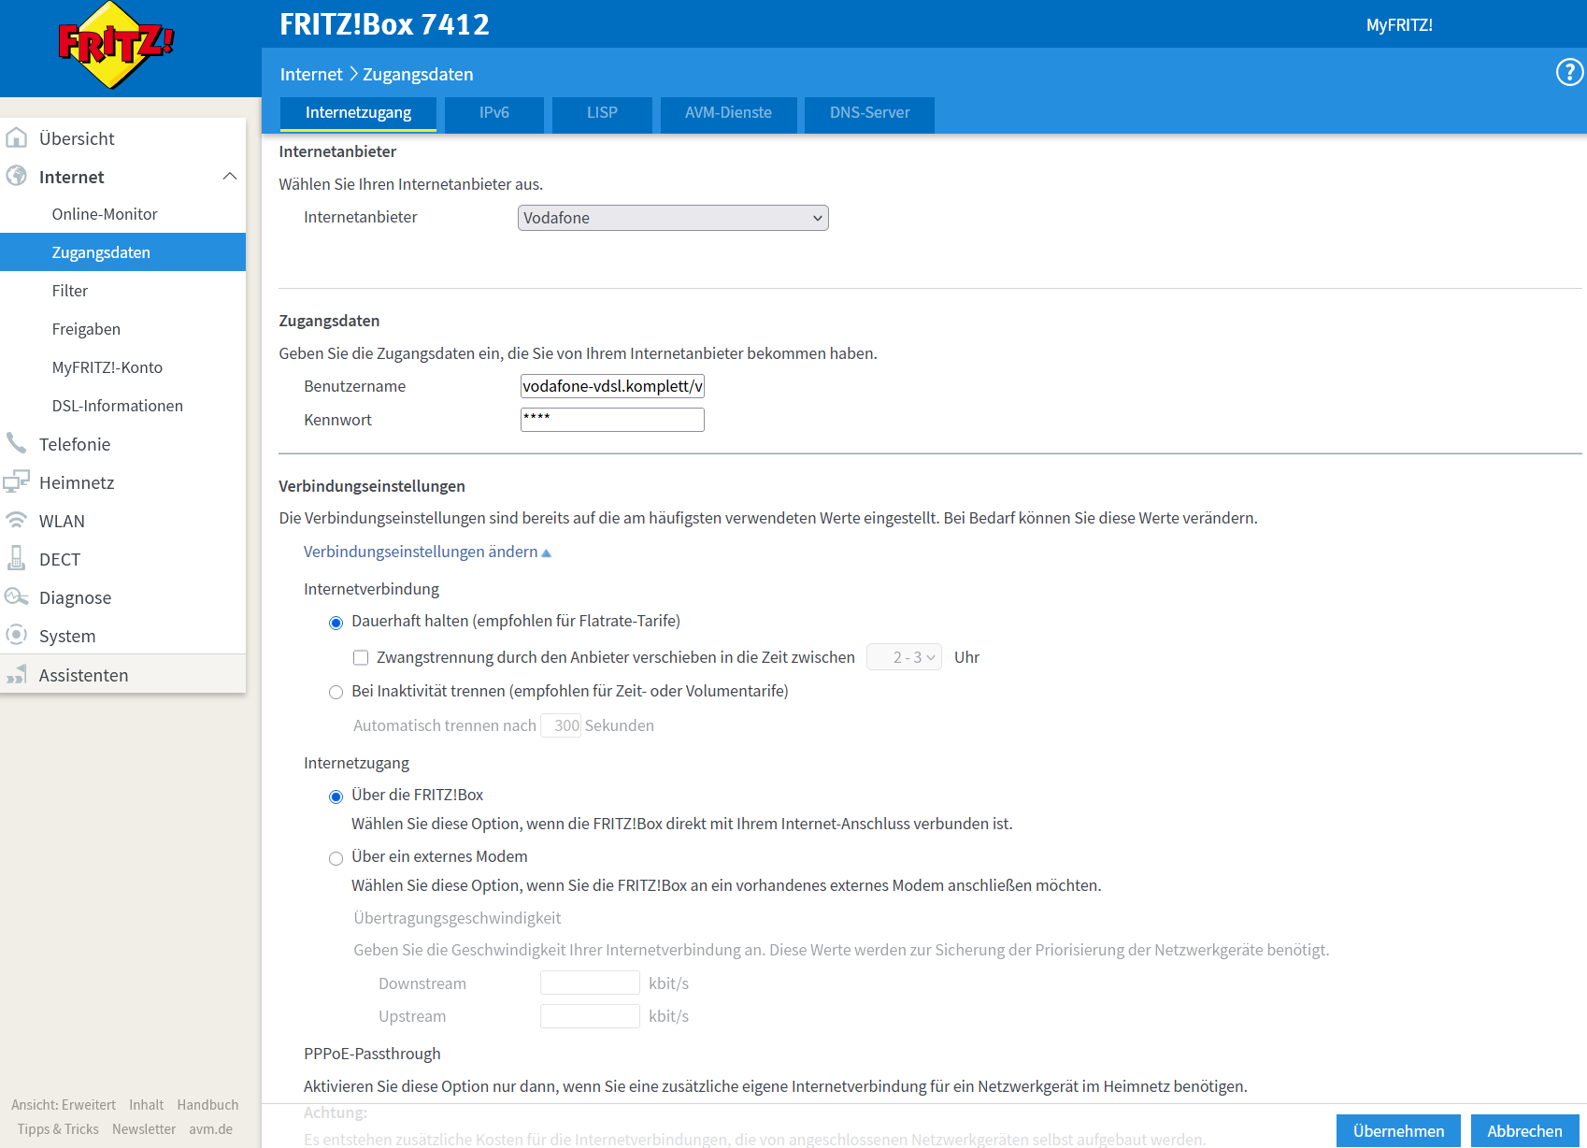Open Zugangsdaten in sidebar
Screen dimensions: 1587x1148
122,252
